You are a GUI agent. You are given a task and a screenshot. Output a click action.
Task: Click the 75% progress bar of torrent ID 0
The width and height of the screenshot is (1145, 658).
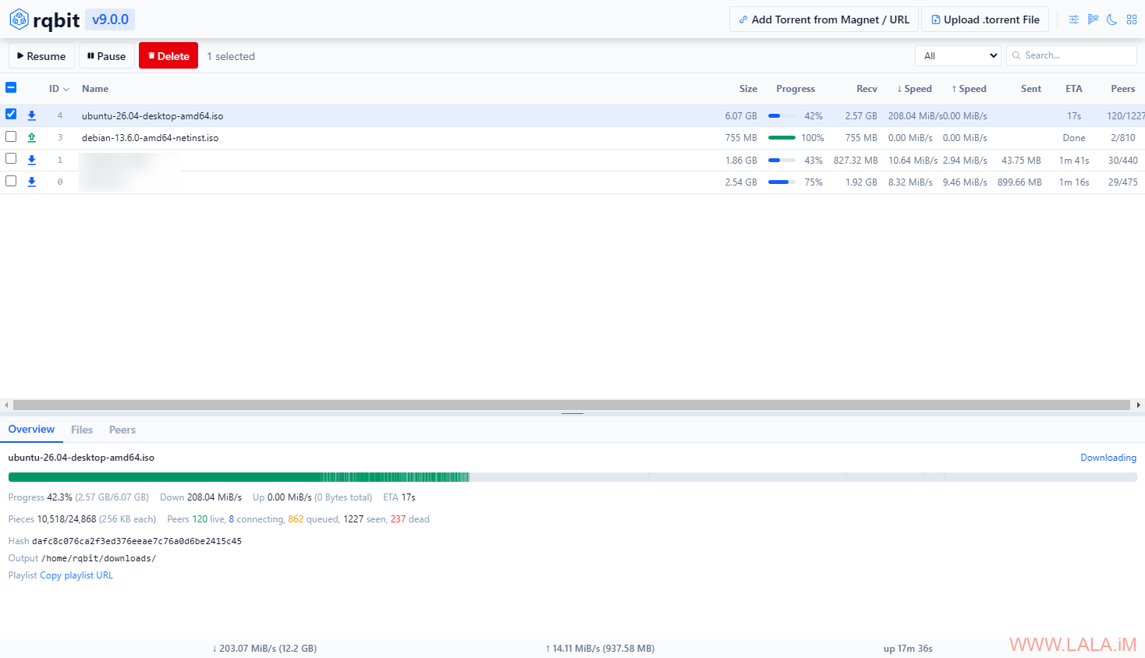pos(782,182)
